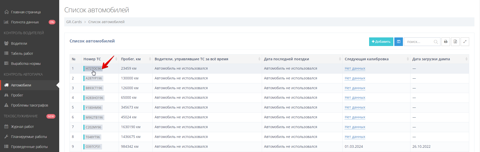This screenshot has height=152, width=480.
Task: Click the Добавить button
Action: 381,42
